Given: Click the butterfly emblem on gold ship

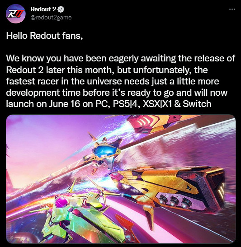Looking at the screenshot, I should [x=188, y=187].
